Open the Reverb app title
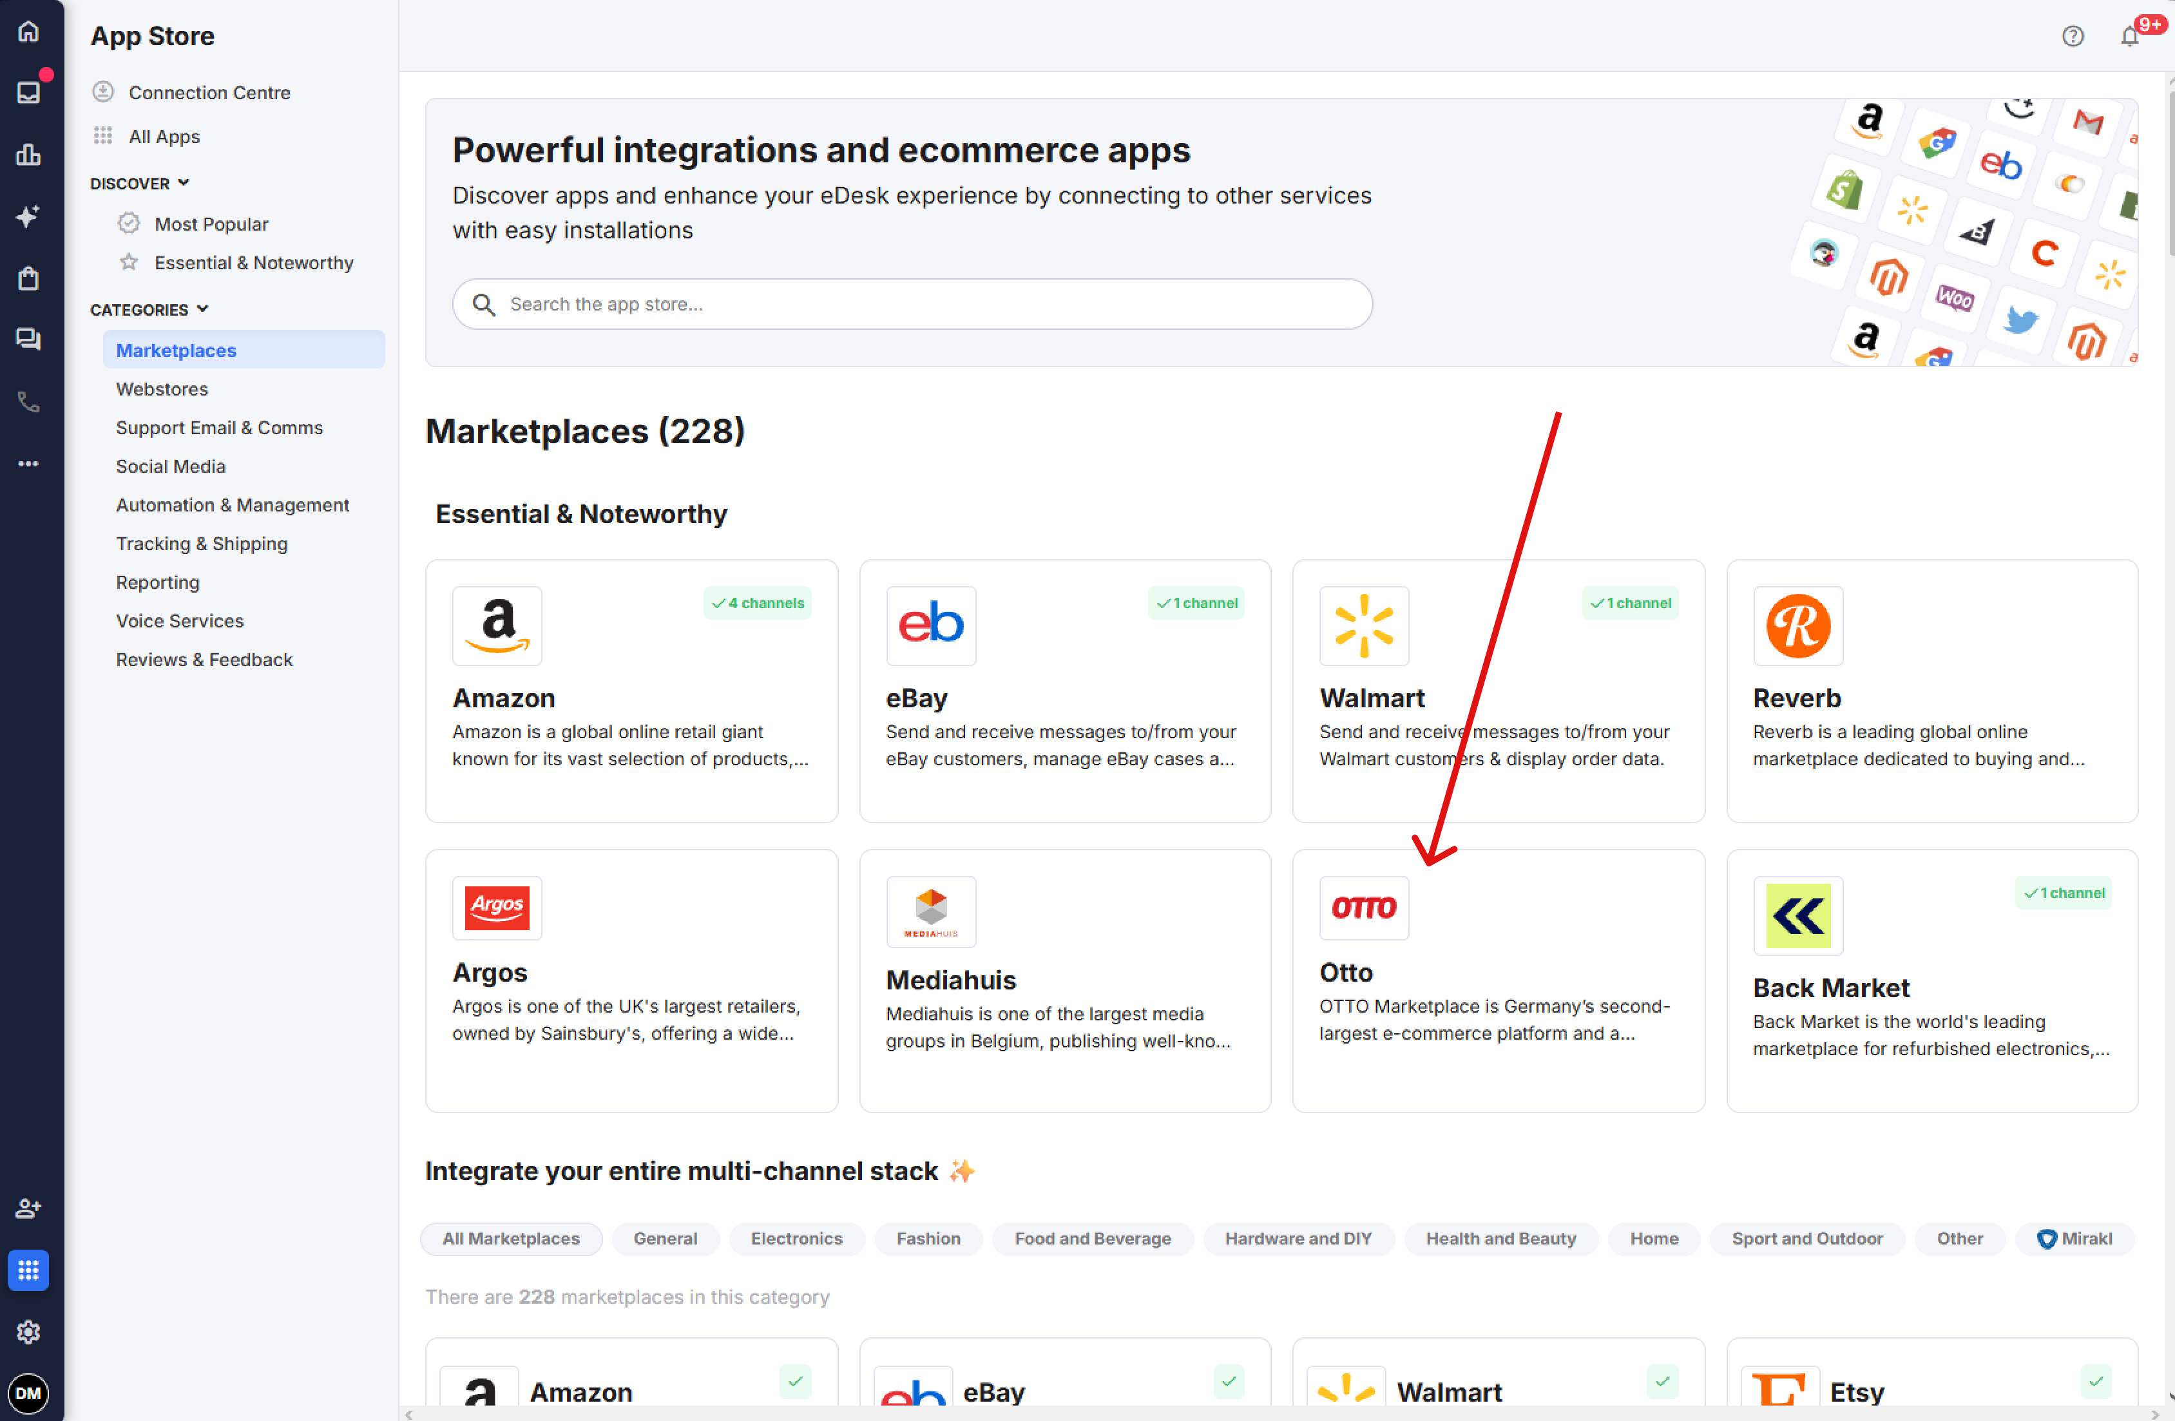Viewport: 2175px width, 1421px height. tap(1797, 698)
